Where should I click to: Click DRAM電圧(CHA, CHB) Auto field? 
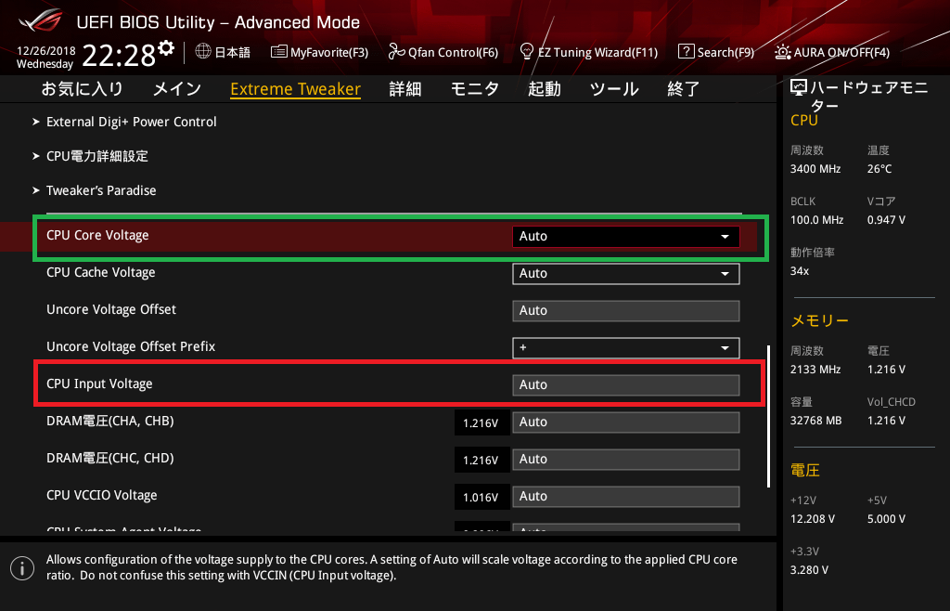[626, 422]
